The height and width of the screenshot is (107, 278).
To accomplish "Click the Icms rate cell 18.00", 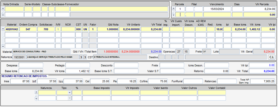I will coord(219,29).
